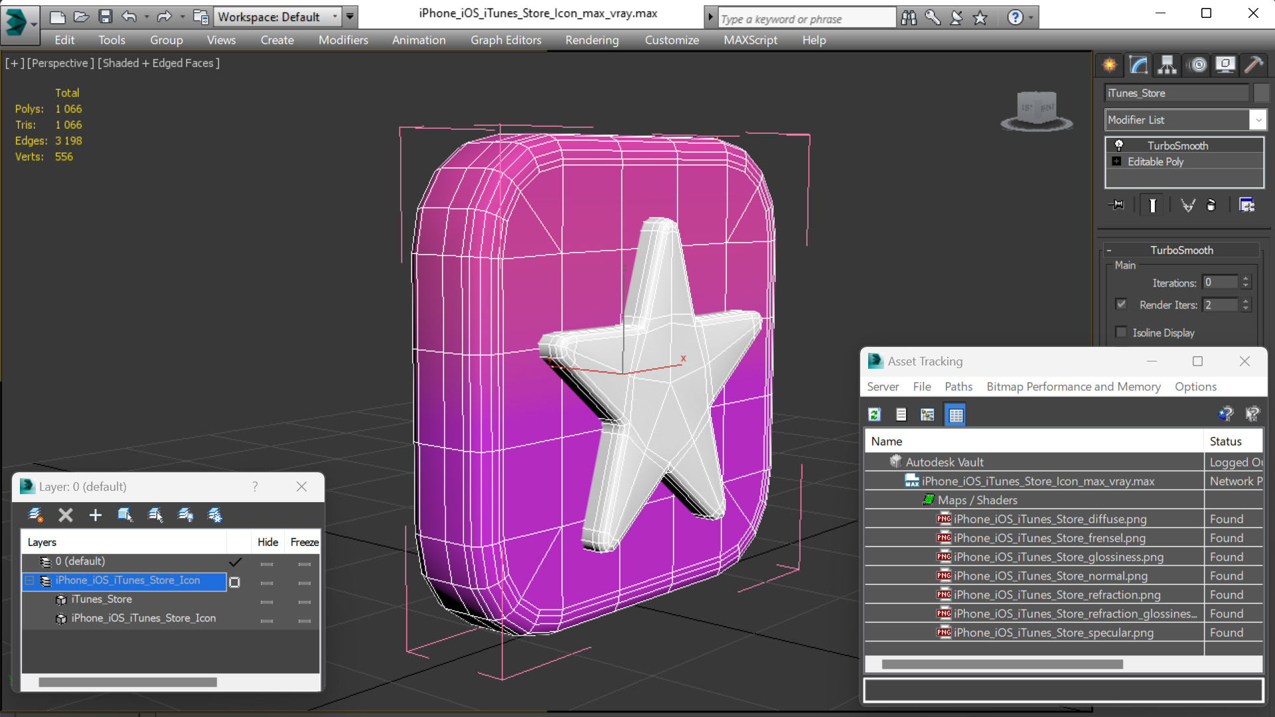
Task: Click the ViewCube in the viewport
Action: point(1036,111)
